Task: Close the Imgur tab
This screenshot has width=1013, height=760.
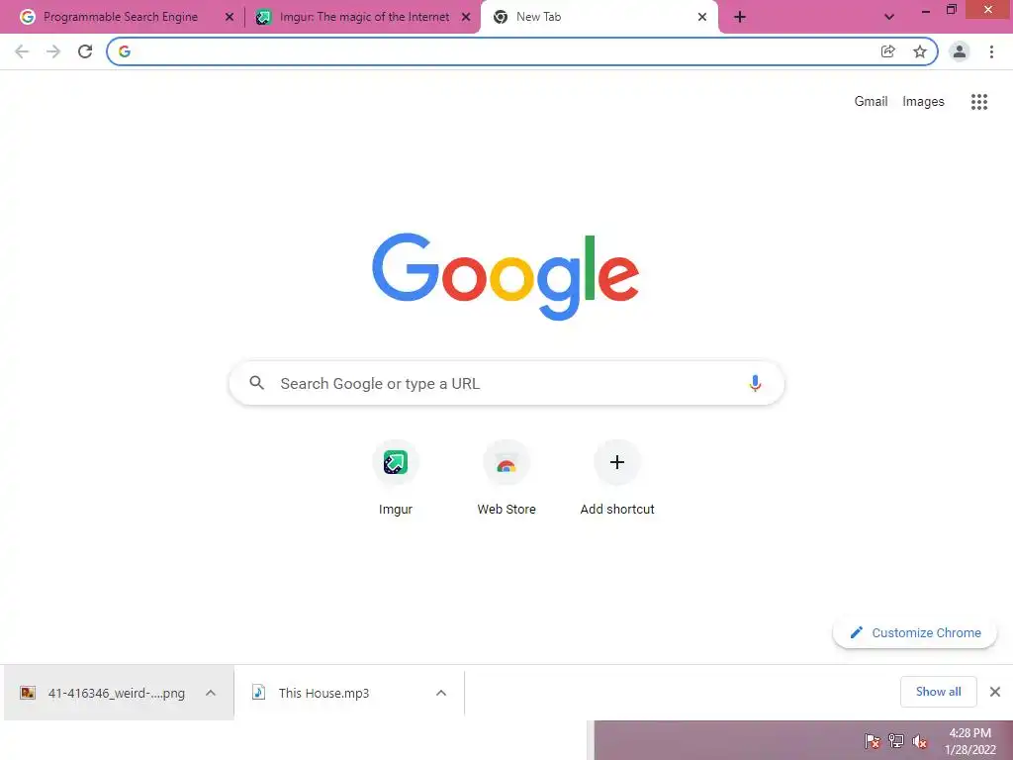Action: (466, 17)
